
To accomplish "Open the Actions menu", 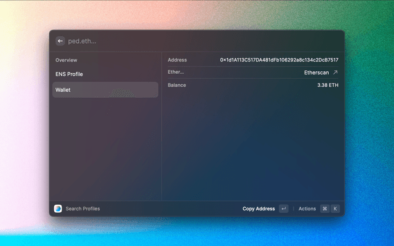I will pos(307,208).
